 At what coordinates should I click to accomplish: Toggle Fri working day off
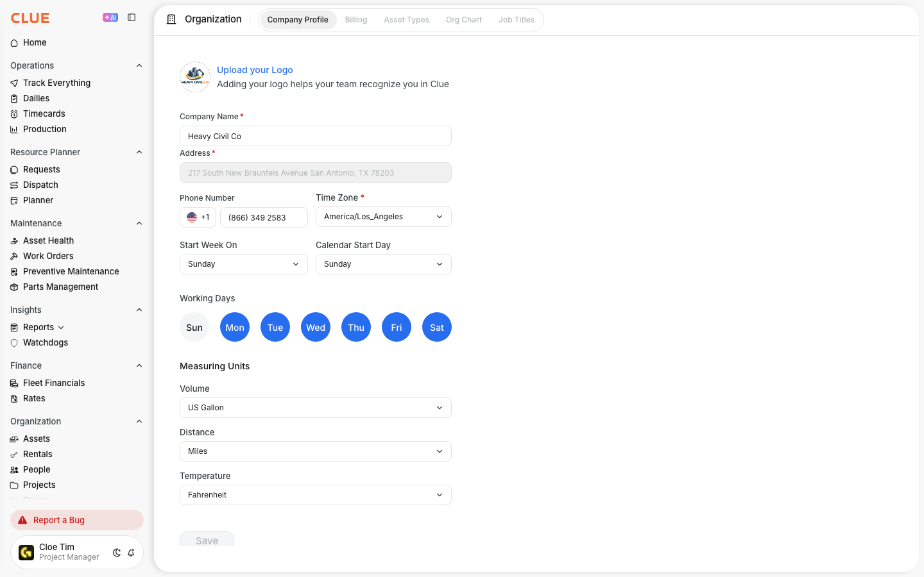pyautogui.click(x=397, y=327)
